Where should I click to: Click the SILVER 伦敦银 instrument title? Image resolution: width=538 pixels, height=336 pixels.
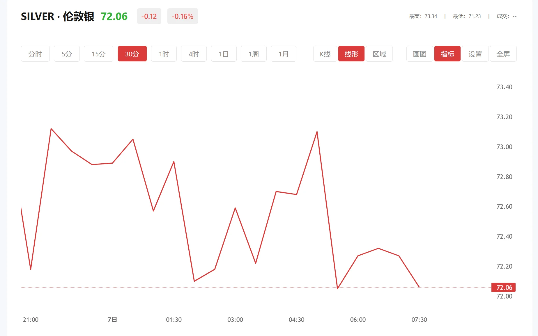point(58,17)
